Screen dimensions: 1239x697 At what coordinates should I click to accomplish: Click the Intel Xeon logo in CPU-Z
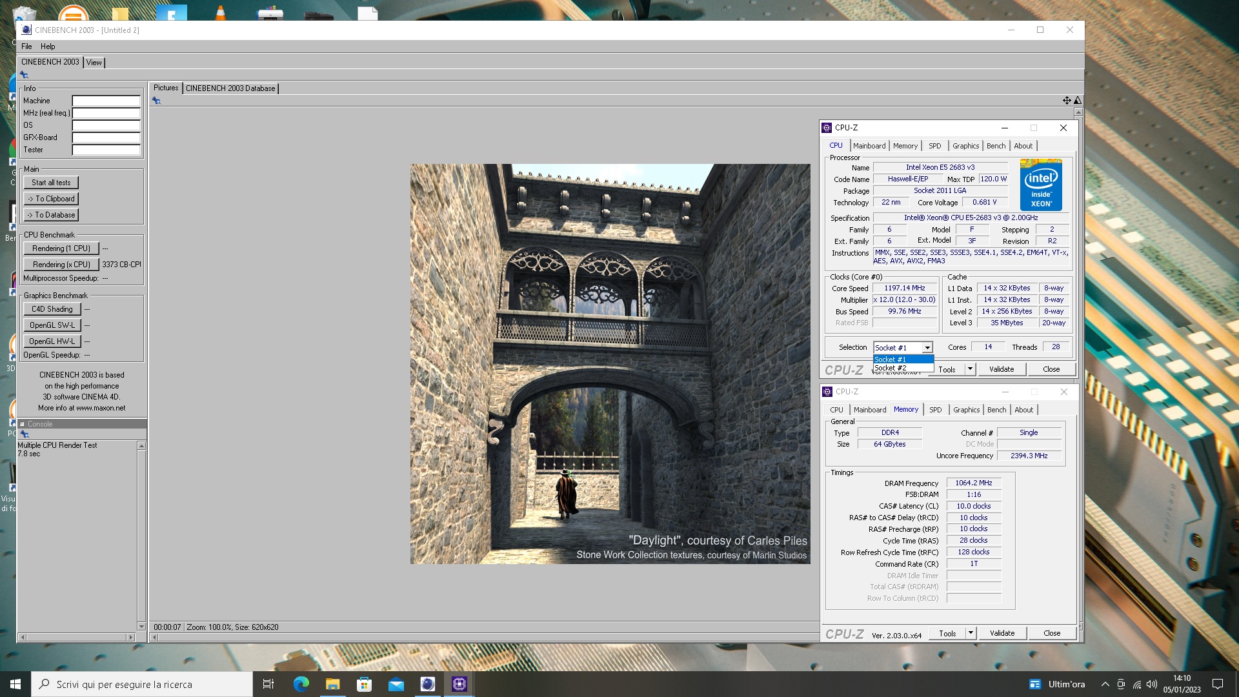(1041, 185)
